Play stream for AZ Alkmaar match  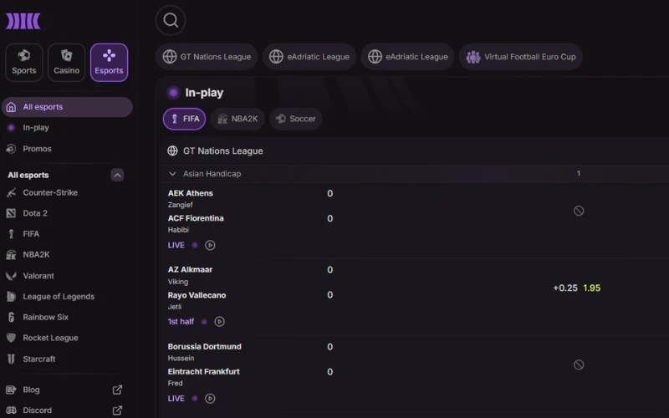point(219,322)
